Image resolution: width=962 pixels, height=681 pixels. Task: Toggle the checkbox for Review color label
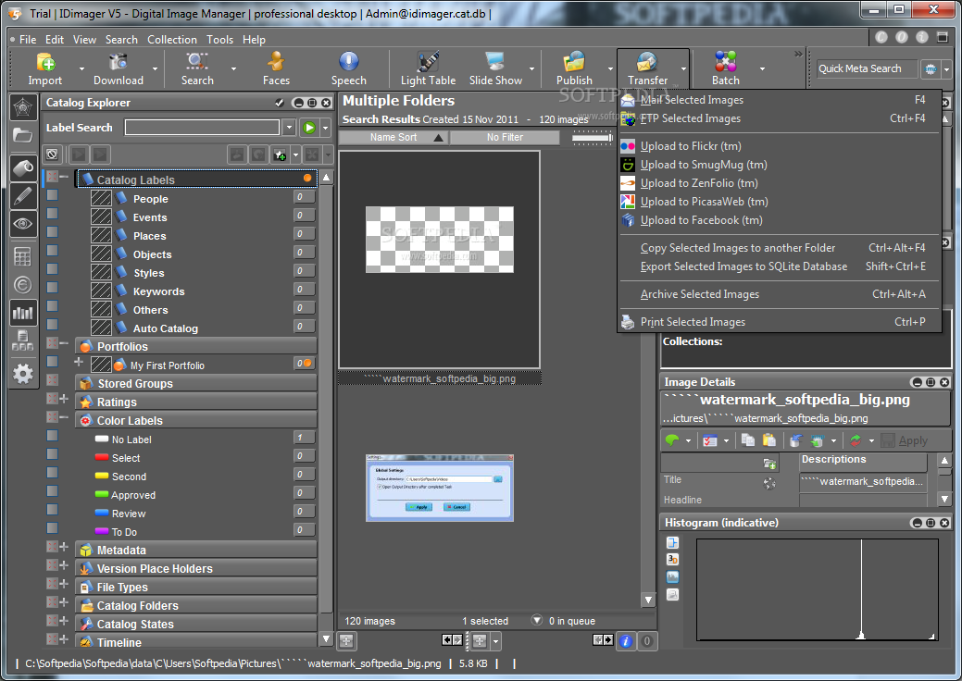52,510
